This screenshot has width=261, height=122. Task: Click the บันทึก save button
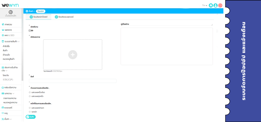pyautogui.click(x=31, y=117)
